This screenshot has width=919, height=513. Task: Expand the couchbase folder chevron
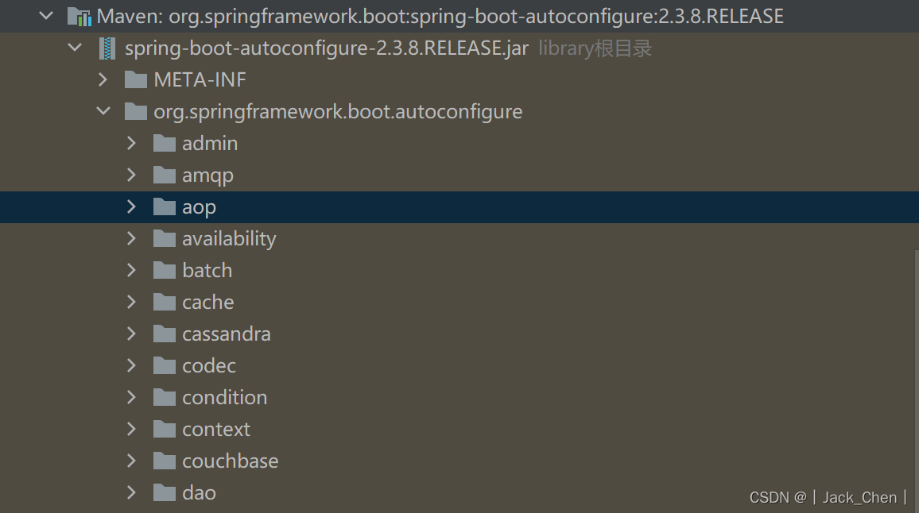pos(131,461)
